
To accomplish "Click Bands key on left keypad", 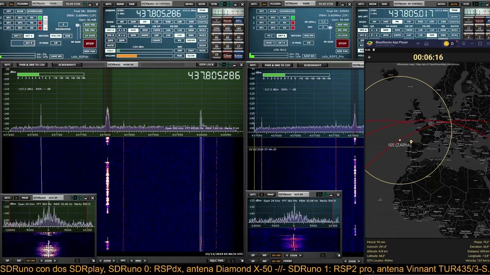I will [x=227, y=21].
